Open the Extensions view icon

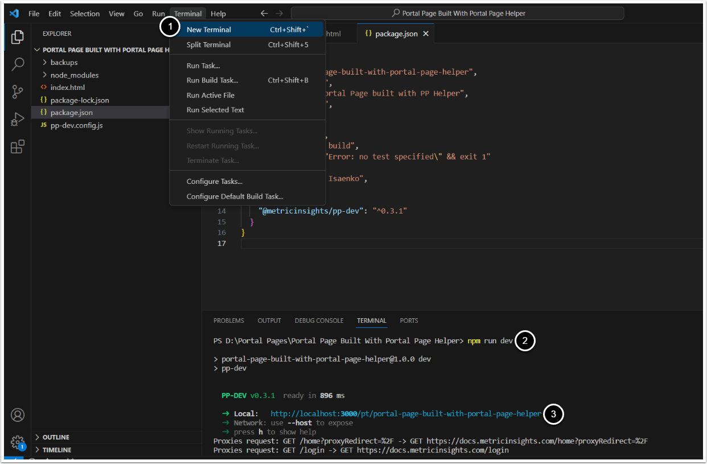[18, 147]
